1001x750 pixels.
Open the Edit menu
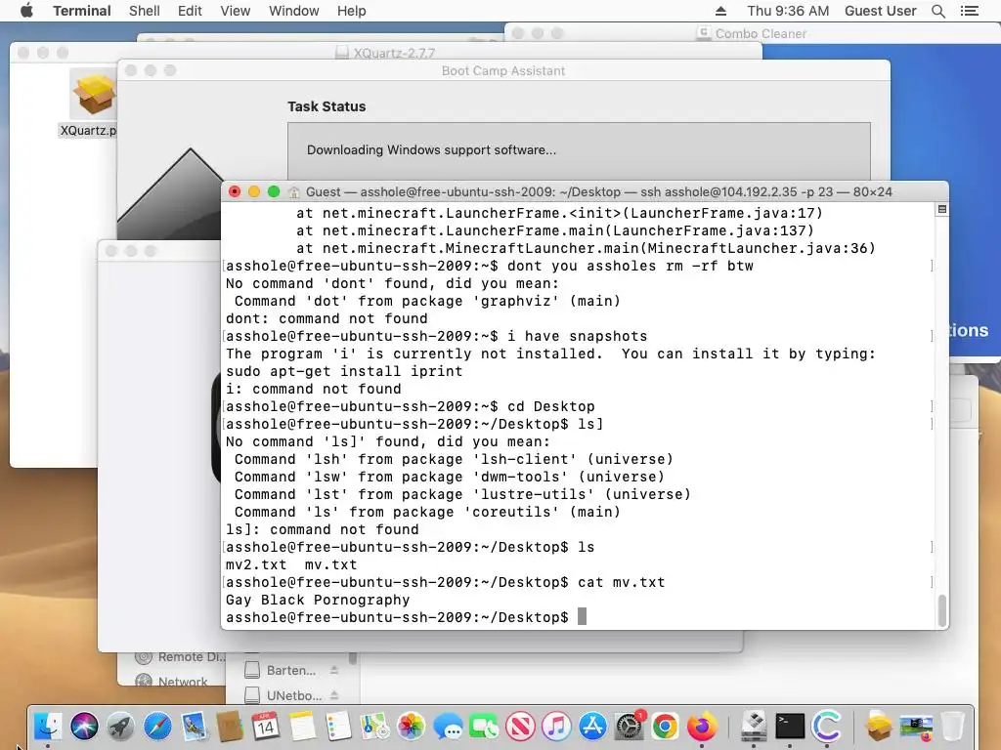click(x=190, y=11)
